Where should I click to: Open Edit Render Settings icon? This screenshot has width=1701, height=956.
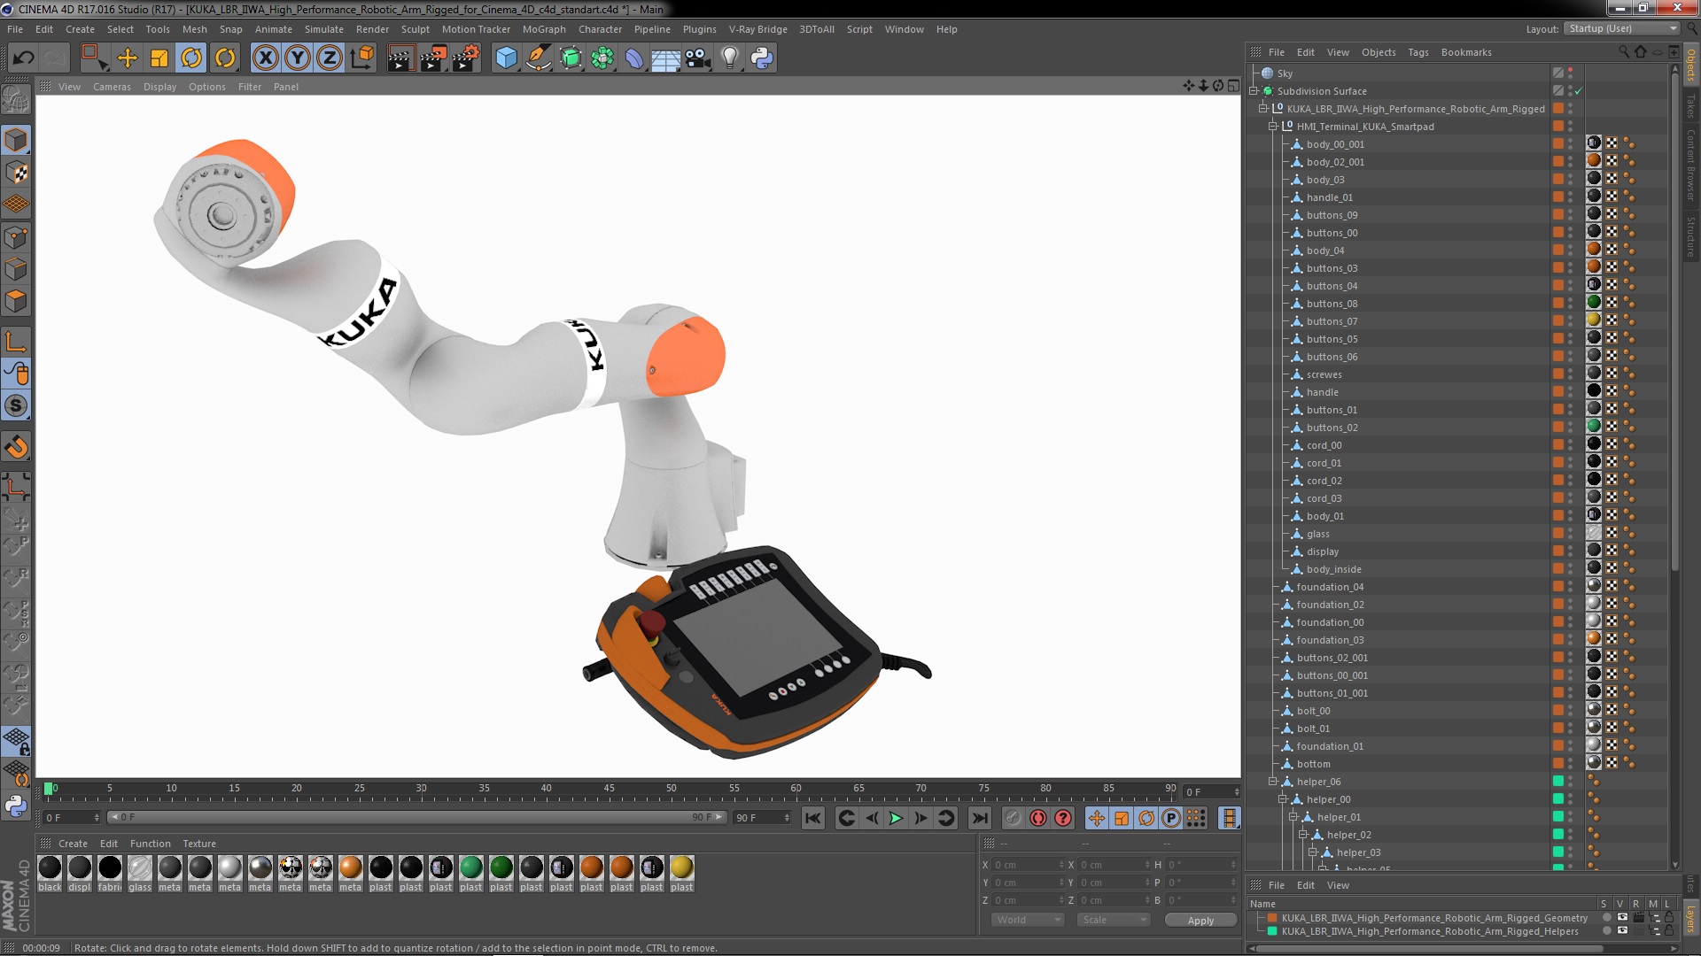point(466,58)
